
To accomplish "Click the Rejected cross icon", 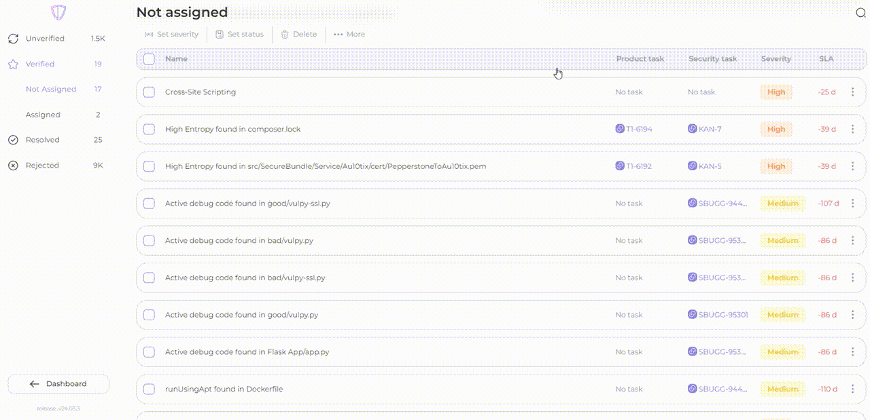I will coord(13,166).
